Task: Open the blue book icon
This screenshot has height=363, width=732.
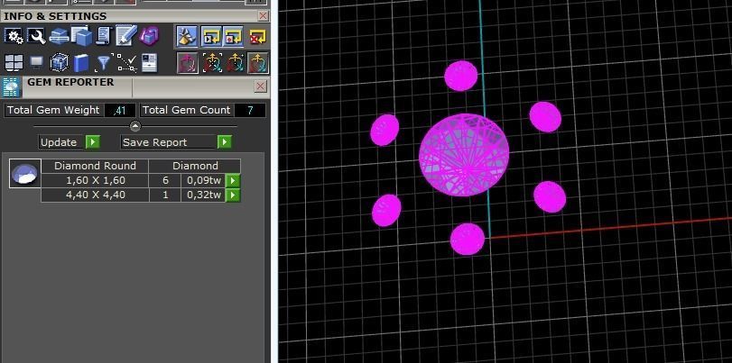Action: pos(80,62)
